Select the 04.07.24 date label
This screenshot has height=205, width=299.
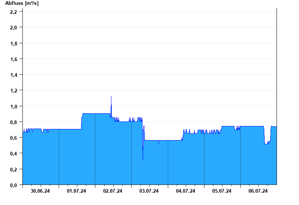(x=185, y=191)
